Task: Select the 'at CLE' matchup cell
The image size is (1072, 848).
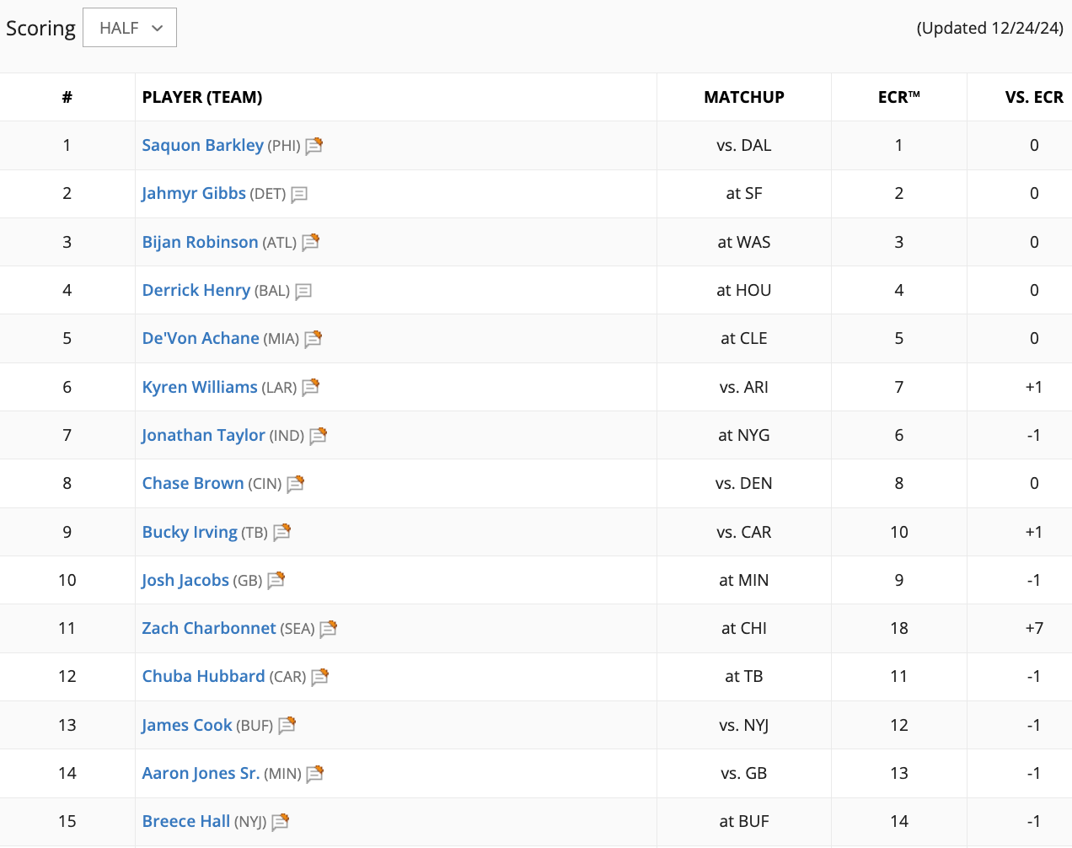Action: coord(744,338)
